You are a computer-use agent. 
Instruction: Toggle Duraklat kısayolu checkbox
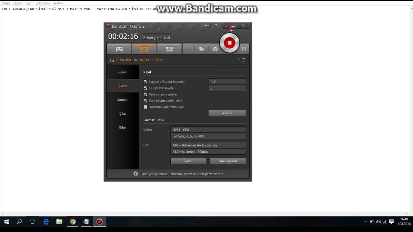(145, 88)
